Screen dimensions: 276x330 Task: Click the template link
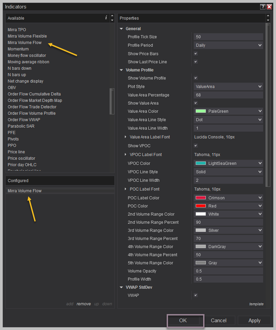(256, 304)
